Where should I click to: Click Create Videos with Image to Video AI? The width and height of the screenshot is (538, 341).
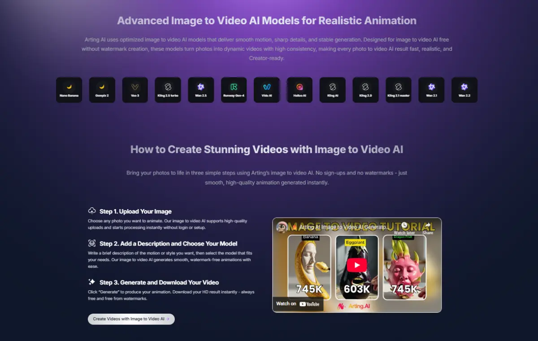click(131, 319)
